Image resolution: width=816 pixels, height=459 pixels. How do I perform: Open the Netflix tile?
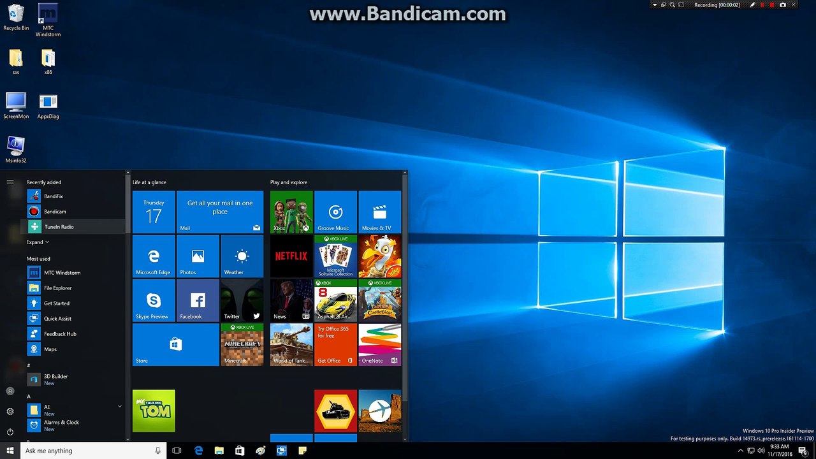291,256
